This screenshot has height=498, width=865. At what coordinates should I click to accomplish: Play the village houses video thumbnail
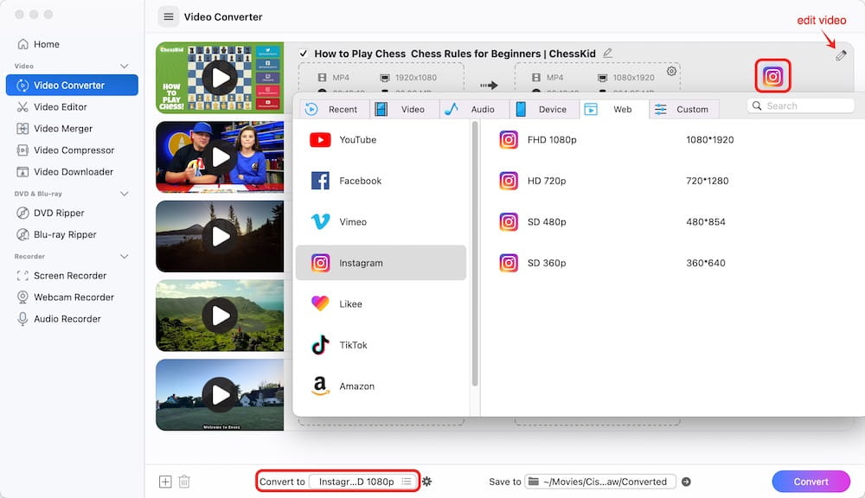[220, 395]
